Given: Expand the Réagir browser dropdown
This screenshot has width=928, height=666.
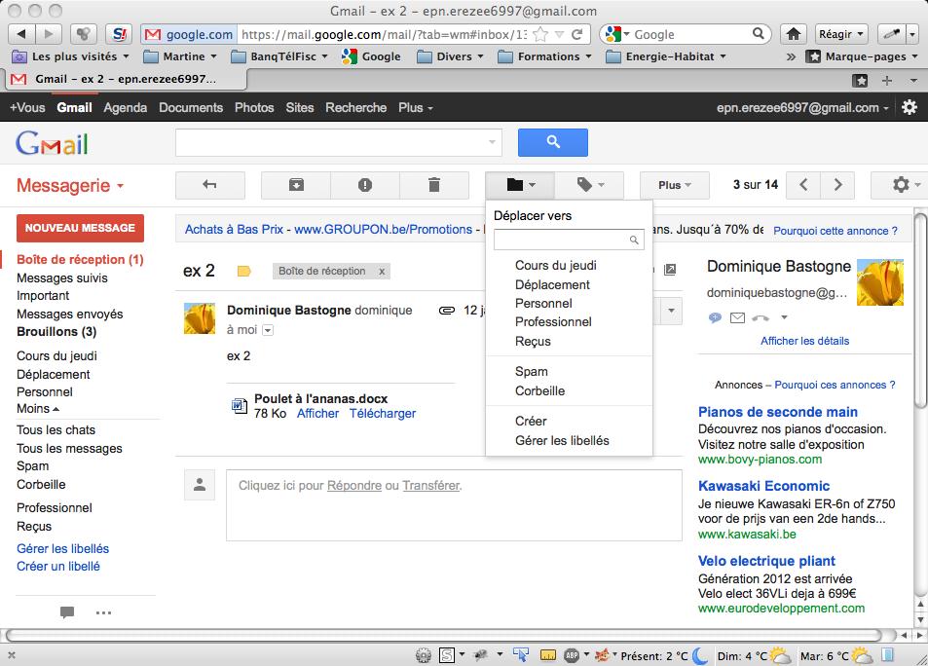Looking at the screenshot, I should 841,34.
